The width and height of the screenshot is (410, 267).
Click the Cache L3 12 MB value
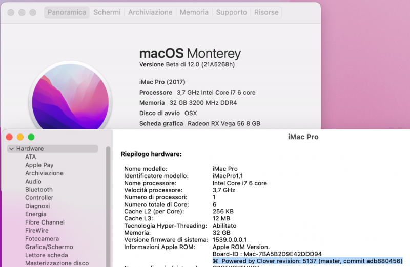pos(221,218)
